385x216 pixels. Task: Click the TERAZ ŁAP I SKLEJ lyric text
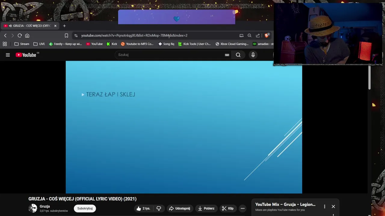pyautogui.click(x=110, y=94)
